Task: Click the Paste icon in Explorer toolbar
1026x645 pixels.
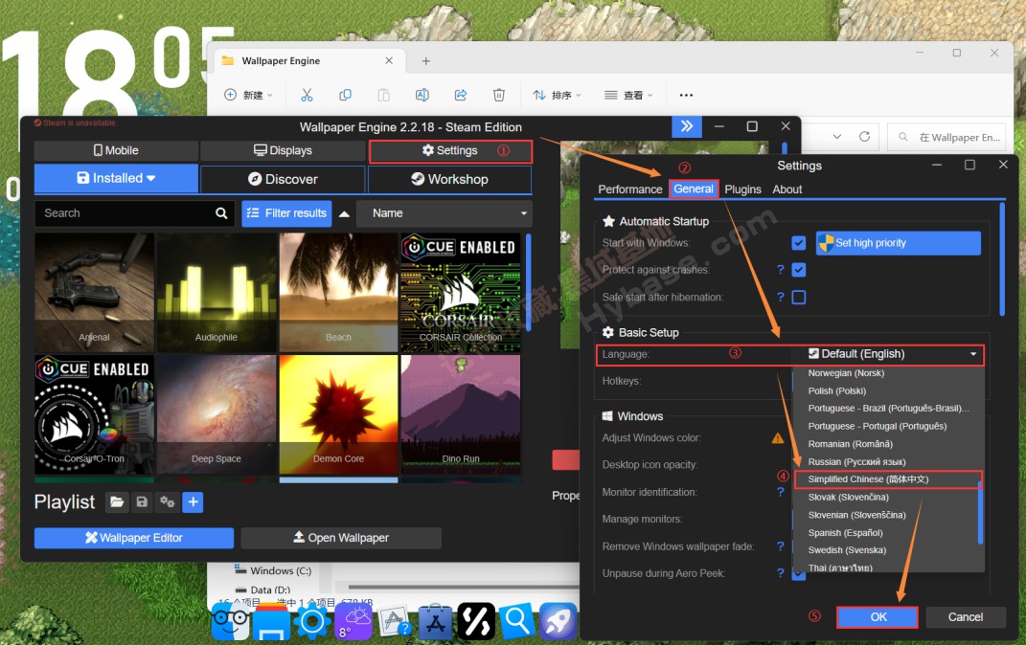Action: (x=383, y=95)
